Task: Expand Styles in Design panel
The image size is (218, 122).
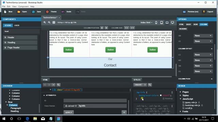Action: 181,95
